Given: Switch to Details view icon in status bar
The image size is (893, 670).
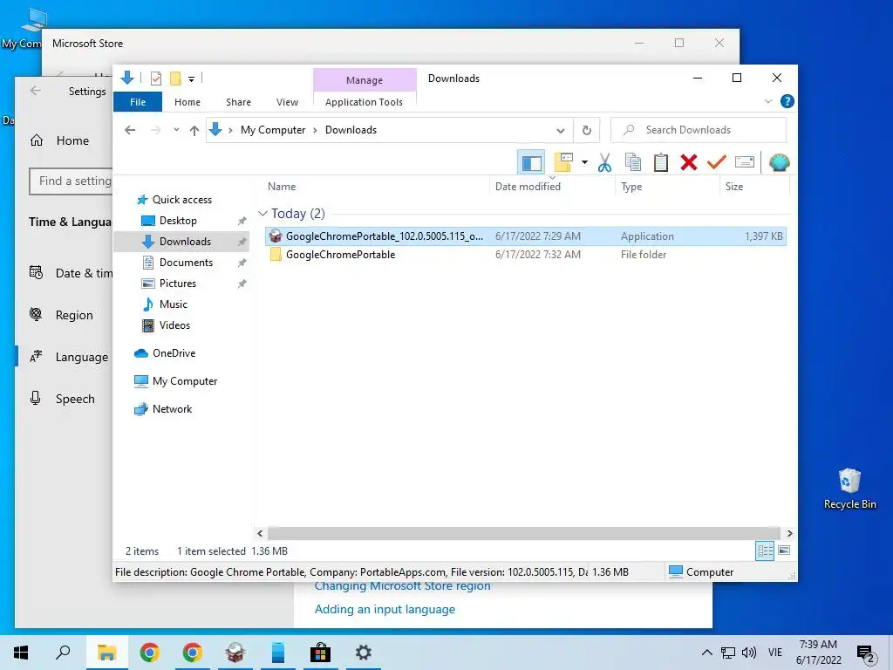Looking at the screenshot, I should click(x=765, y=550).
